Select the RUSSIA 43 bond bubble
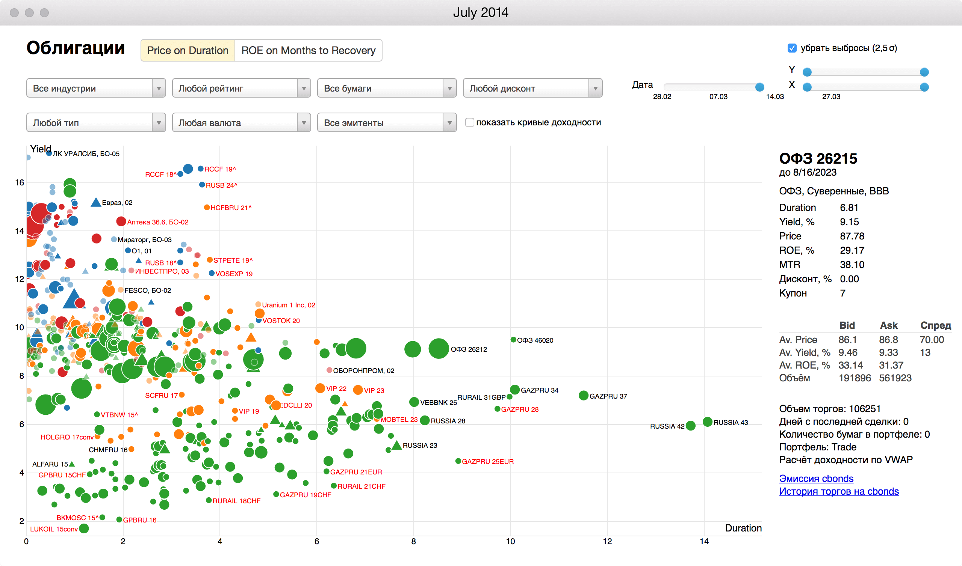 (x=707, y=422)
